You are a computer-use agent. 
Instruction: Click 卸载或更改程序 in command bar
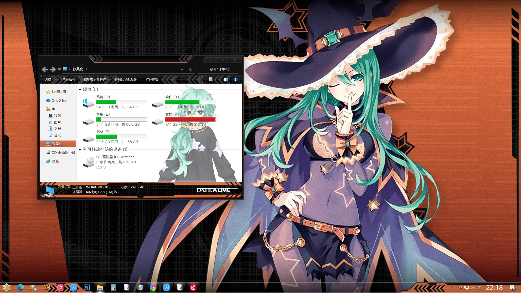click(x=95, y=79)
